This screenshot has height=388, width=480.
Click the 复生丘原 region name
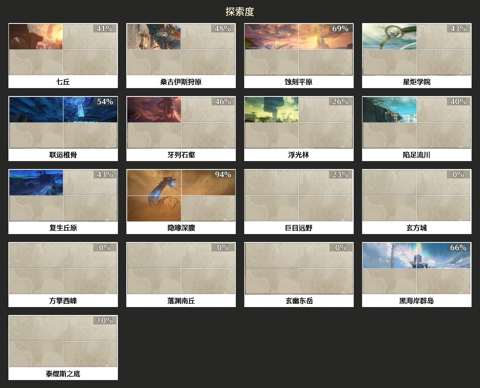point(63,228)
